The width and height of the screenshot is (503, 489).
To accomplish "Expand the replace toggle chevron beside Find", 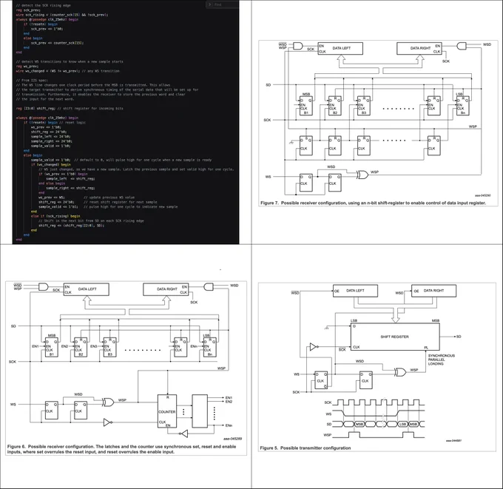I will coord(209,4).
